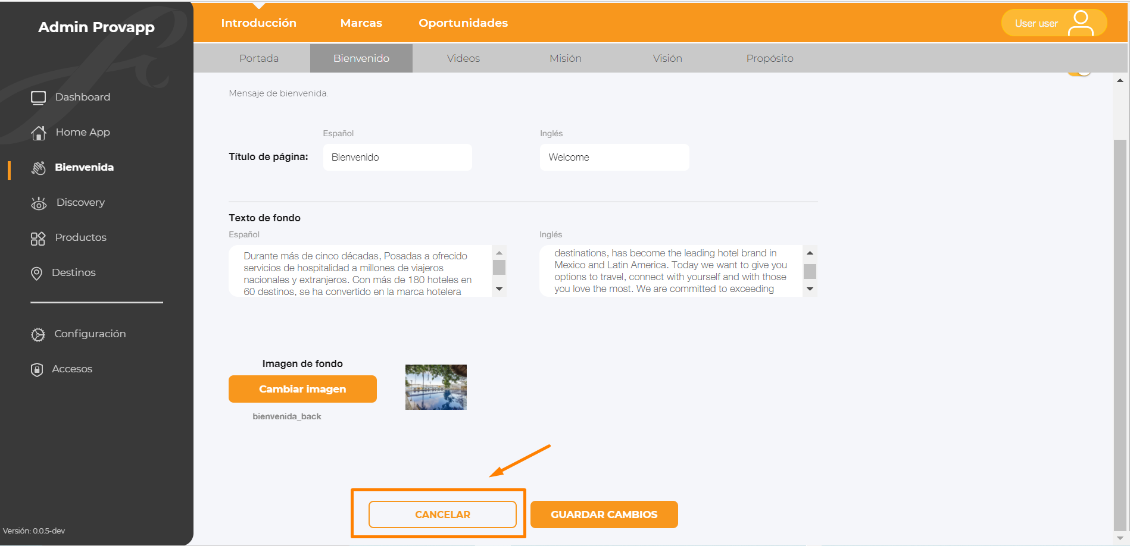The height and width of the screenshot is (546, 1130).
Task: Click the CANCELAR button
Action: [x=442, y=514]
